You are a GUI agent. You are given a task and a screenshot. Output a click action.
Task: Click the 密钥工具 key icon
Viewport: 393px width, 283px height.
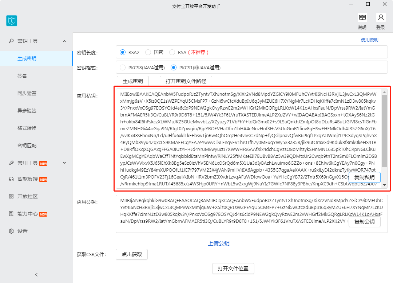click(x=11, y=41)
